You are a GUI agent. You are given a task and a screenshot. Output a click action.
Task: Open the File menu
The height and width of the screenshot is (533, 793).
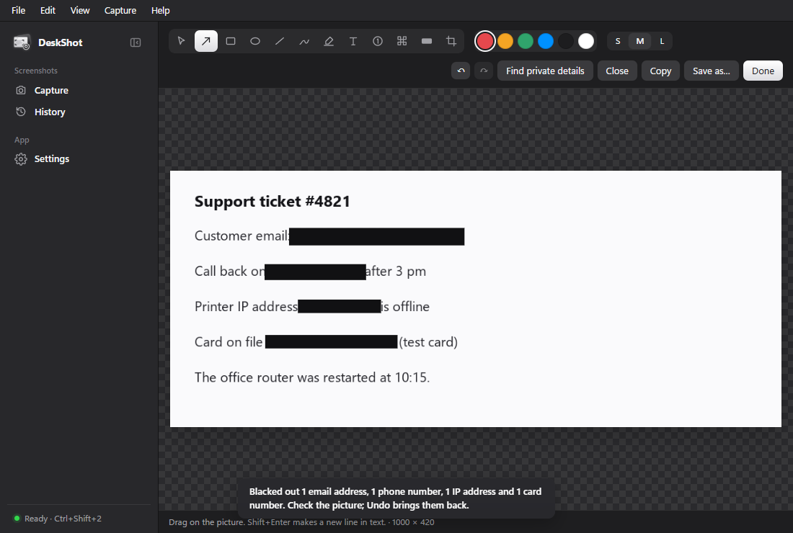click(18, 11)
